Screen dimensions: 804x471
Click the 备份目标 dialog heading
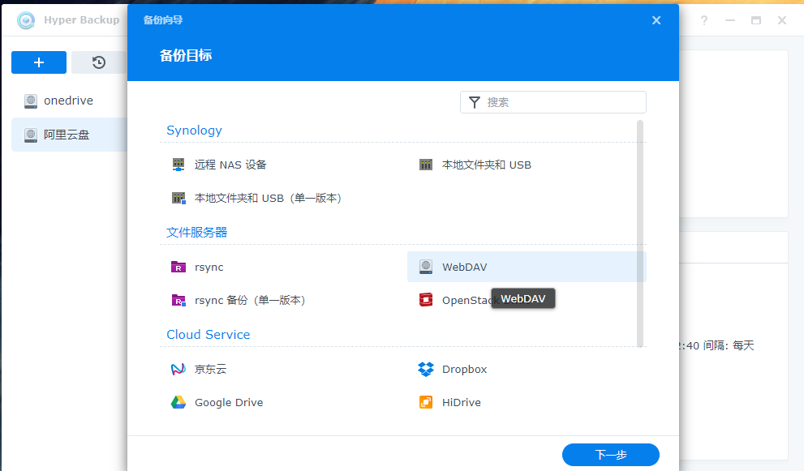point(186,55)
